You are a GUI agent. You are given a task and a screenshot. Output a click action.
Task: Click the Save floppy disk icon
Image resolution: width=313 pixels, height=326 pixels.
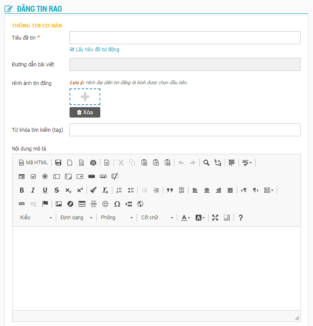coord(58,163)
